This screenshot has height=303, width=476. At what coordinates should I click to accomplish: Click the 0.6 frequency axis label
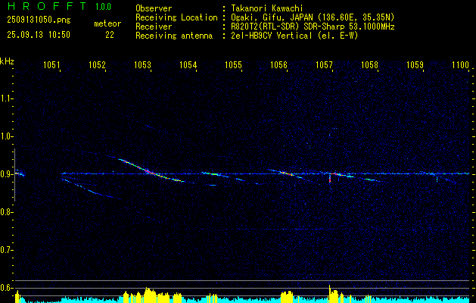pyautogui.click(x=6, y=288)
